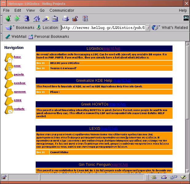Click the Back navigation arrow
This screenshot has width=190, height=184.
tap(8, 18)
